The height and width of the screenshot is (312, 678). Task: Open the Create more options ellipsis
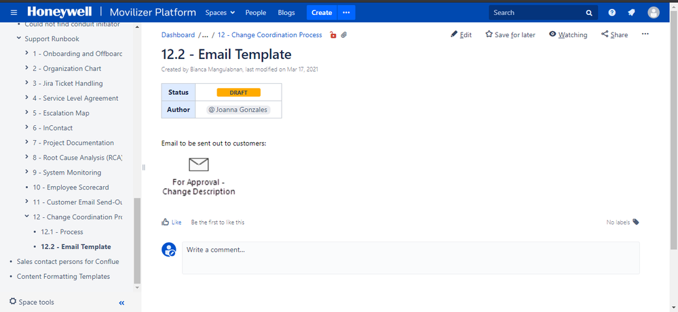click(346, 12)
